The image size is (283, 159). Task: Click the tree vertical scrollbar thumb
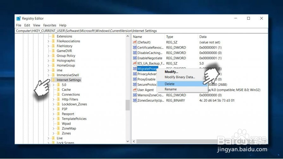(x=128, y=105)
